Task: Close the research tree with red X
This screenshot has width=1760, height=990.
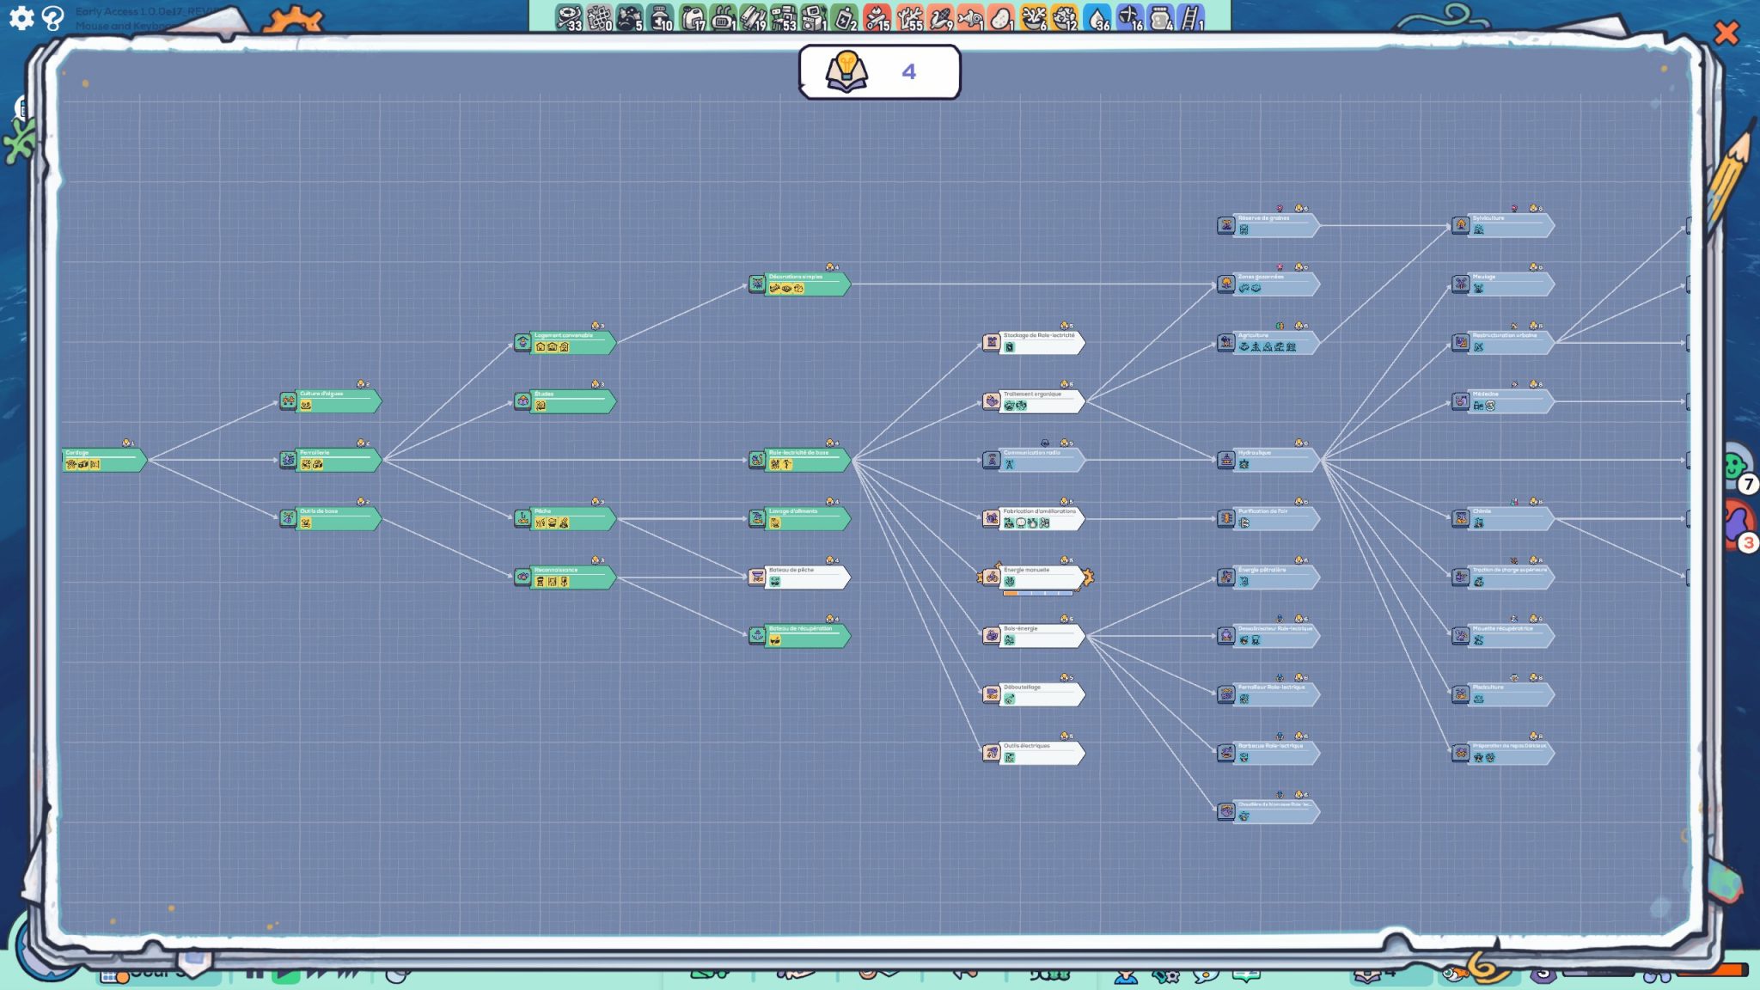Action: [x=1726, y=34]
